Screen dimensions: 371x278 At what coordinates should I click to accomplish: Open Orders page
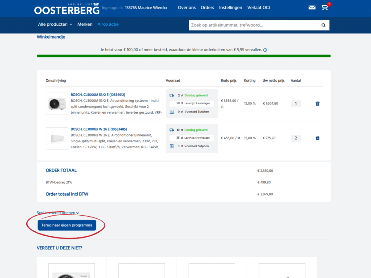[207, 7]
